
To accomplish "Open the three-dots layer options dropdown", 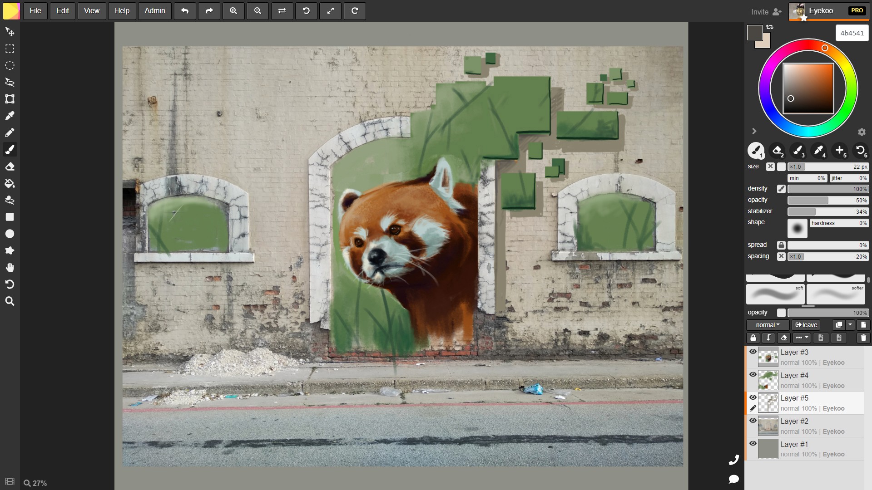I will tap(802, 338).
